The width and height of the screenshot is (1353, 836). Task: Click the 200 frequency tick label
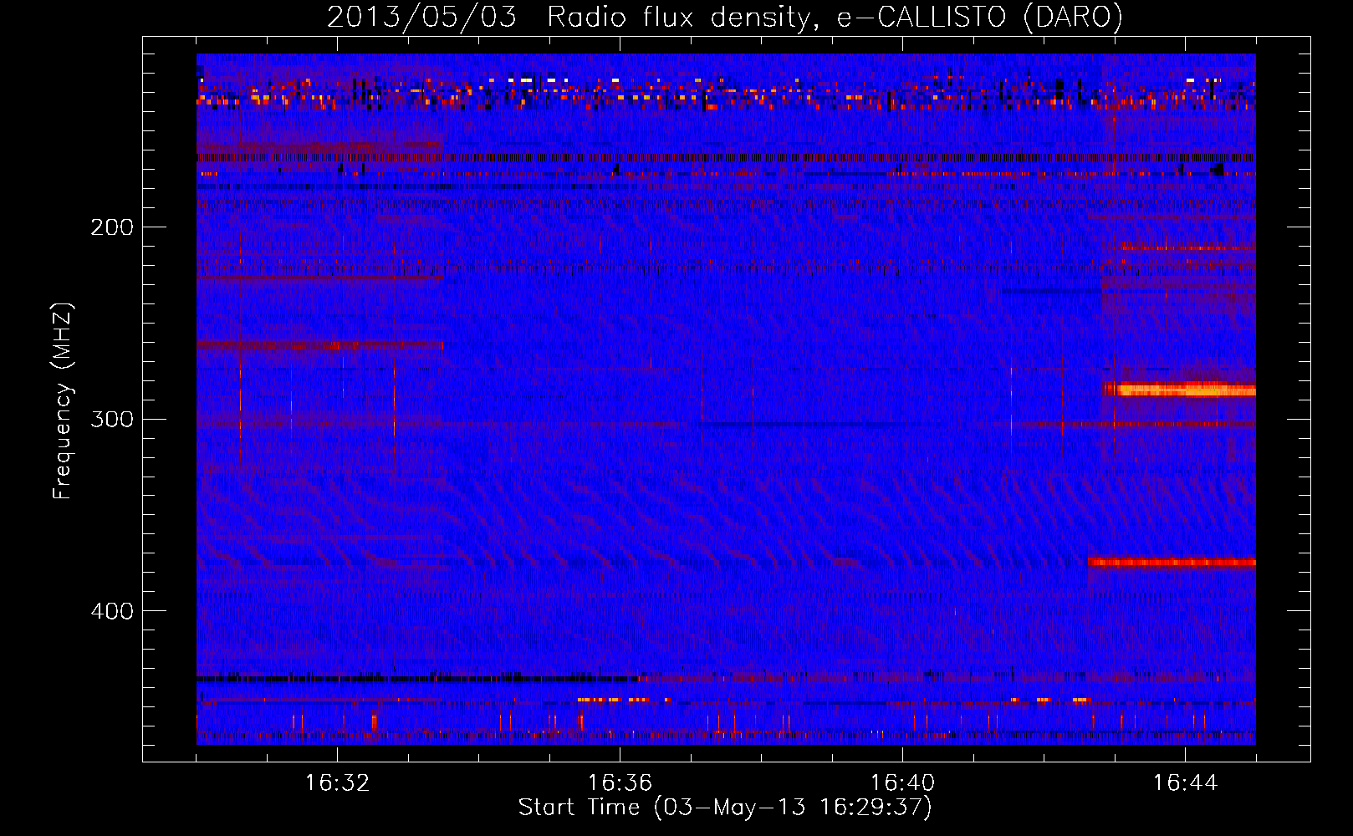pyautogui.click(x=112, y=227)
